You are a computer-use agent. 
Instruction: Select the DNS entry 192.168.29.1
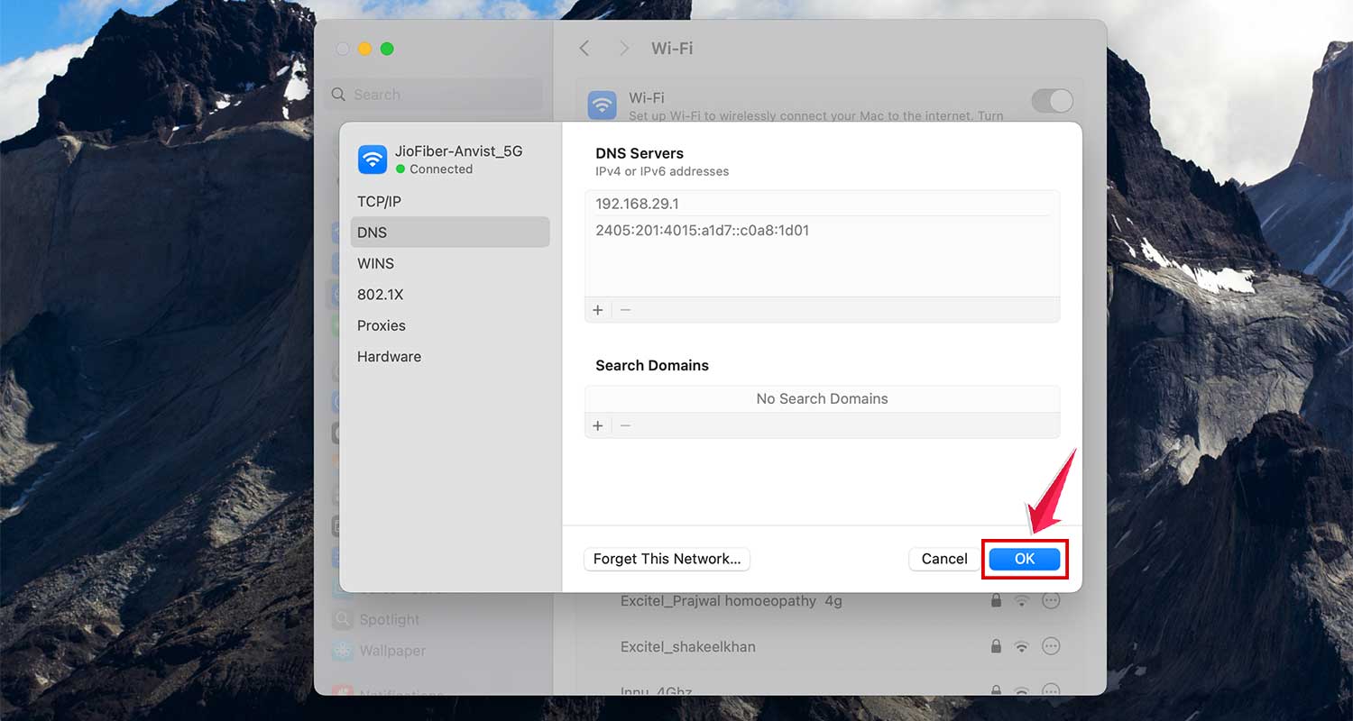coord(636,204)
